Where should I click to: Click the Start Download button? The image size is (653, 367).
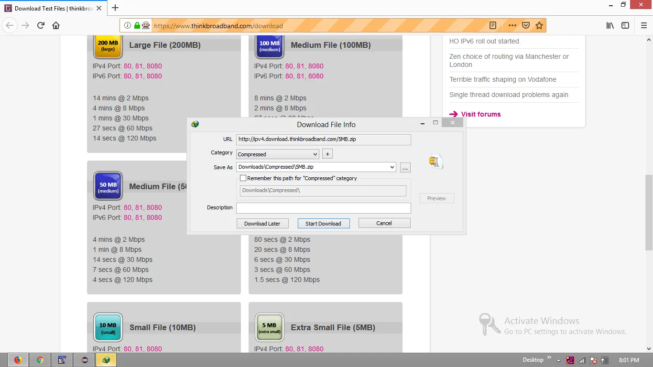point(324,223)
